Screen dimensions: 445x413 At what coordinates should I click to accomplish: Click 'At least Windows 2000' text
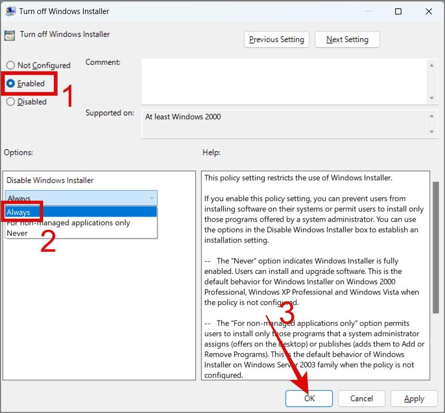click(x=183, y=117)
